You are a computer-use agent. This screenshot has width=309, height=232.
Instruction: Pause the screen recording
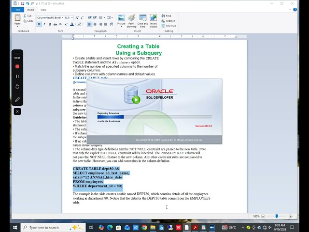pyautogui.click(x=17, y=76)
